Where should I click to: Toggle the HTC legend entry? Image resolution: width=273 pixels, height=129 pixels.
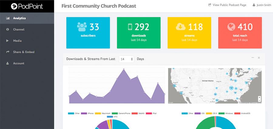click(x=112, y=117)
